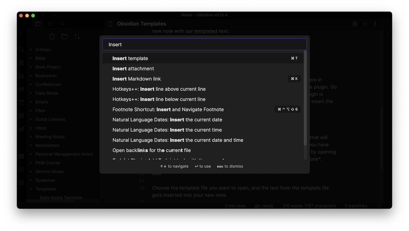Switch to the File explorer sidebar tab
This screenshot has width=409, height=231.
[38, 24]
